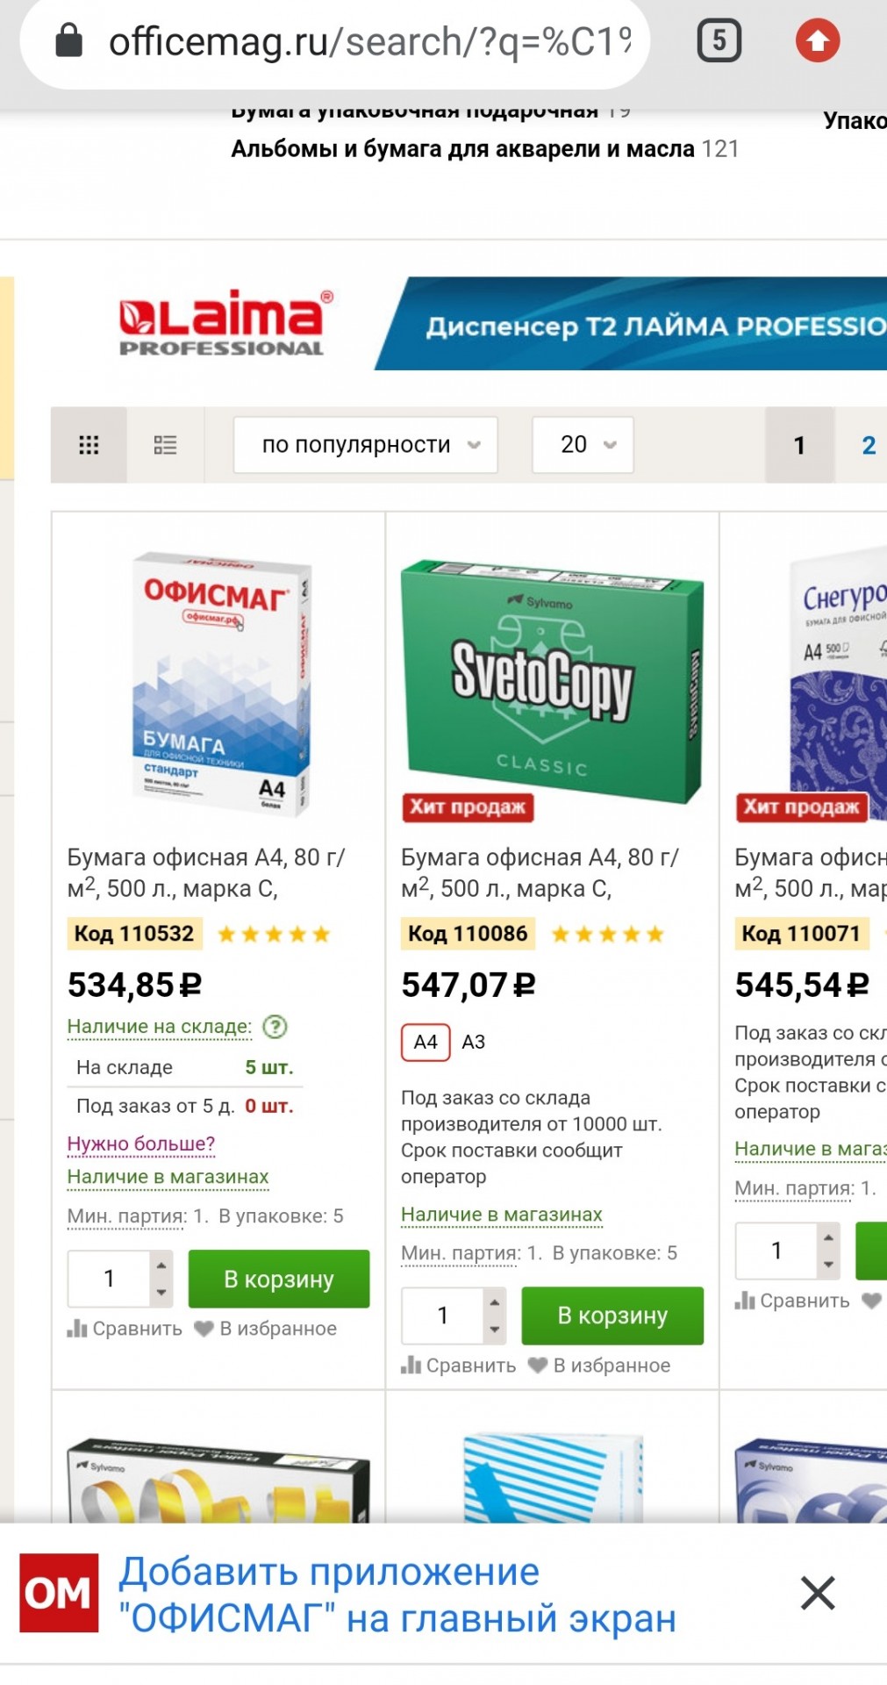
Task: Add SvetoCopy paper to favorites
Action: tap(600, 1366)
